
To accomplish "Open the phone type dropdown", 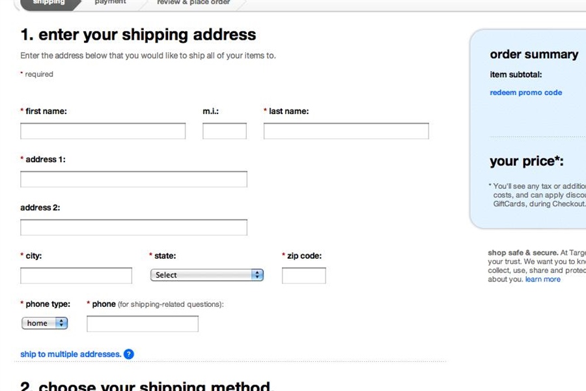I will click(x=45, y=323).
